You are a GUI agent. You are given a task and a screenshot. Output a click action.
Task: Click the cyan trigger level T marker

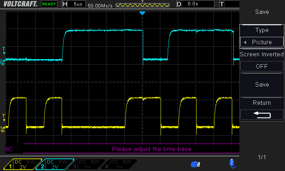4,49
